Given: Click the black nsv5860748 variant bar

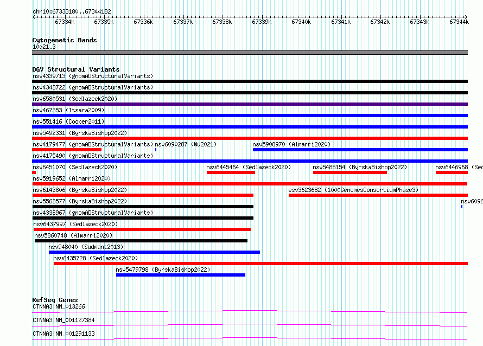Looking at the screenshot, I should pyautogui.click(x=141, y=241).
